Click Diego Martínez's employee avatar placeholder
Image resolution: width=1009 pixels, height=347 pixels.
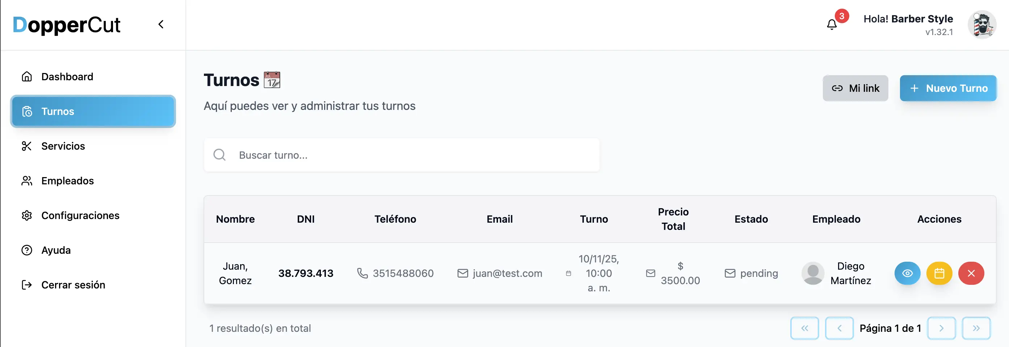pos(812,273)
